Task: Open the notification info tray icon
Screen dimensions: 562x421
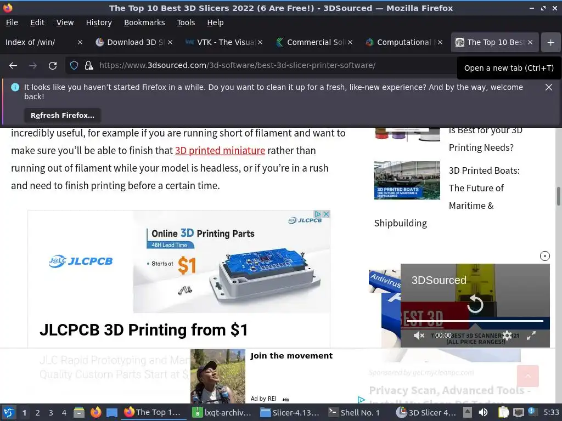Action: (532, 411)
